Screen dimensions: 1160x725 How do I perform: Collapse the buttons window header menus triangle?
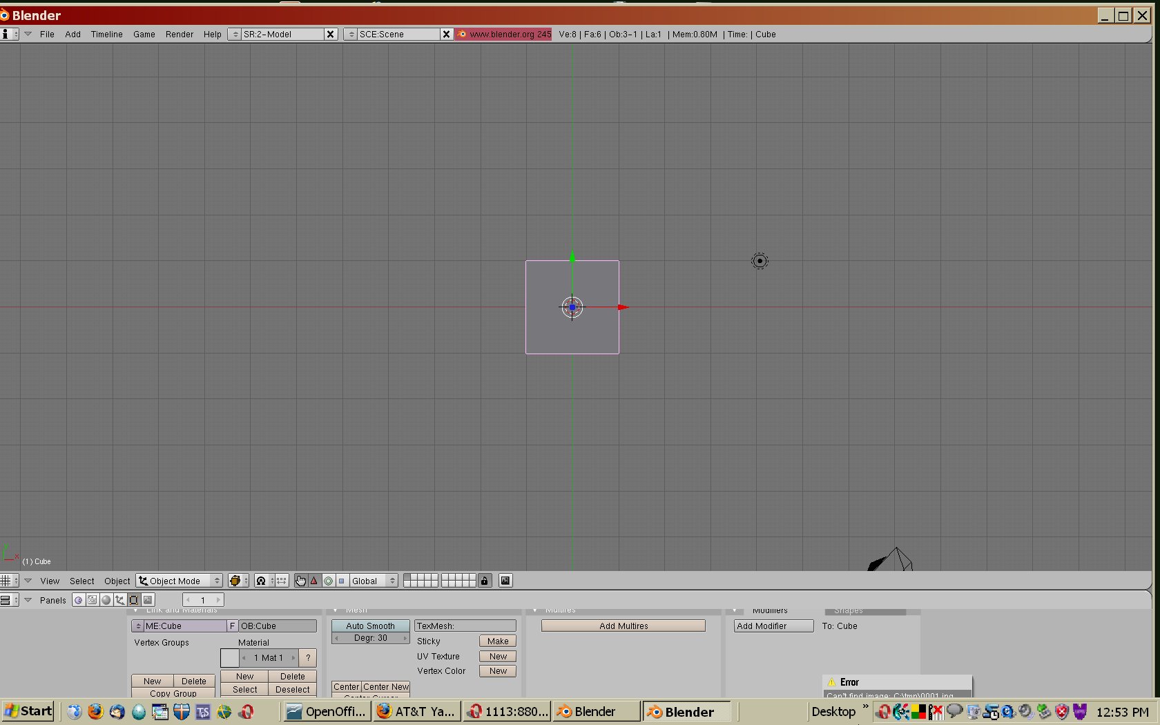[28, 600]
